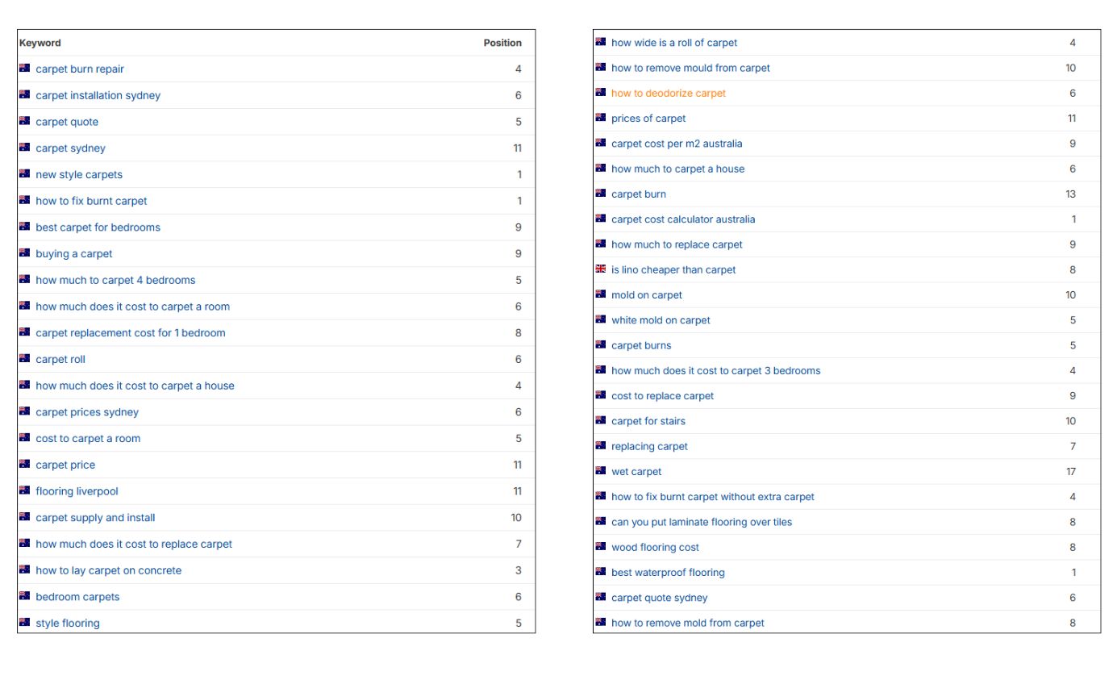Image resolution: width=1117 pixels, height=680 pixels.
Task: Click the UK flag beside 'is lino cheaper than carpet'
Action: click(600, 269)
